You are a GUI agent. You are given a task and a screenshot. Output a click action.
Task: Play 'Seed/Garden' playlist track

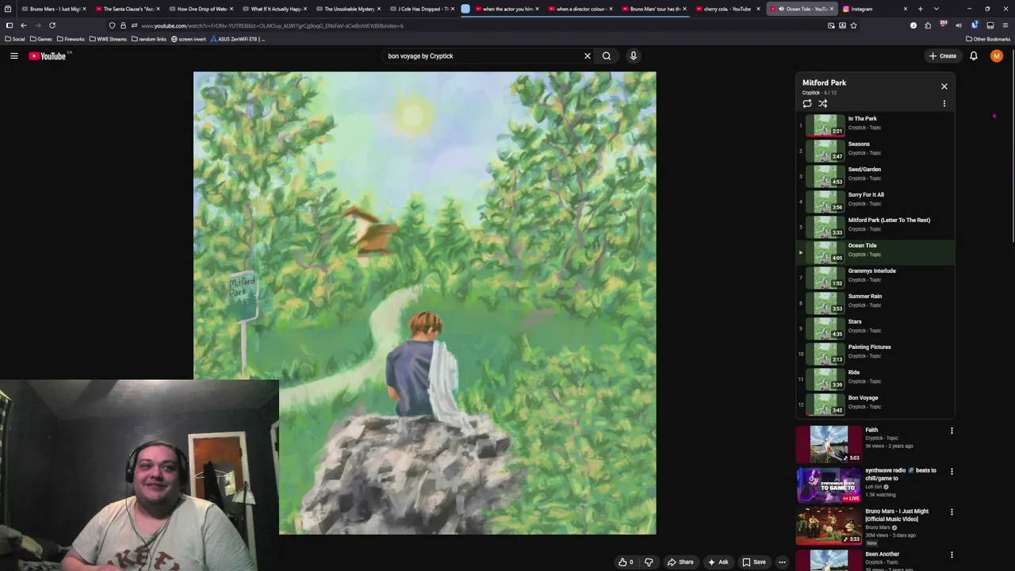click(875, 176)
